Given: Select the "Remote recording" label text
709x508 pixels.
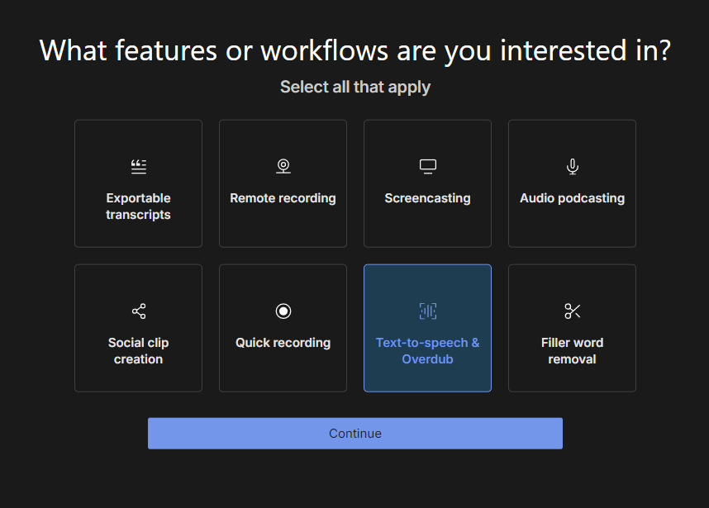Looking at the screenshot, I should coord(283,198).
